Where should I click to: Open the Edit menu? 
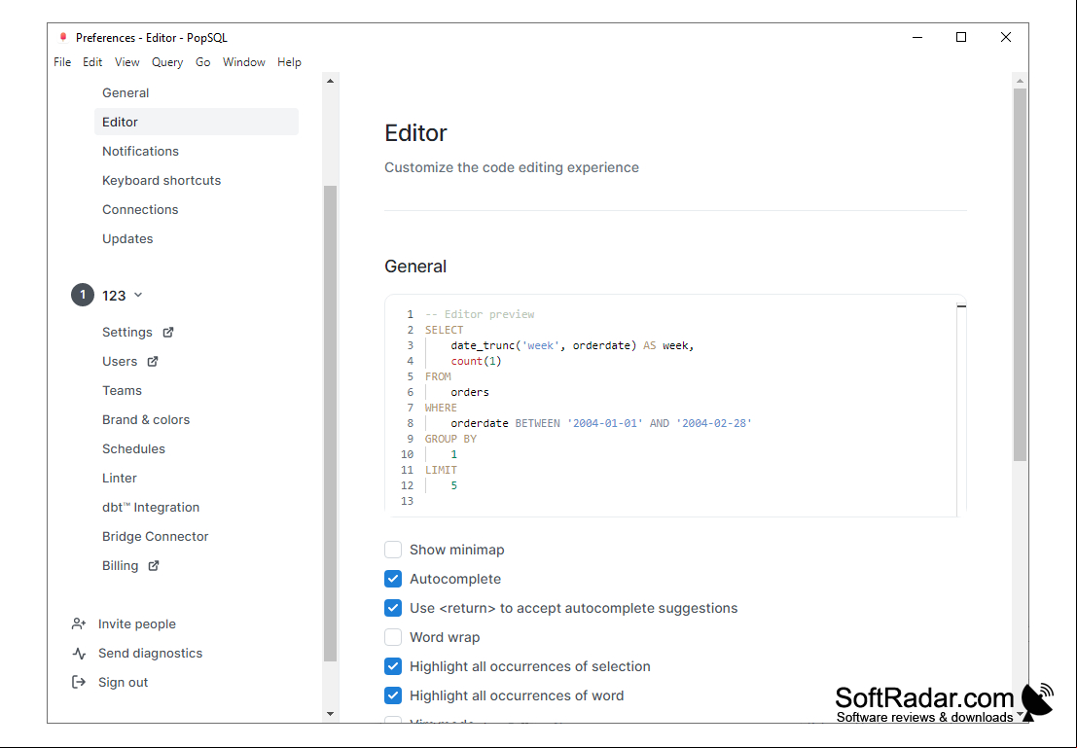point(92,62)
